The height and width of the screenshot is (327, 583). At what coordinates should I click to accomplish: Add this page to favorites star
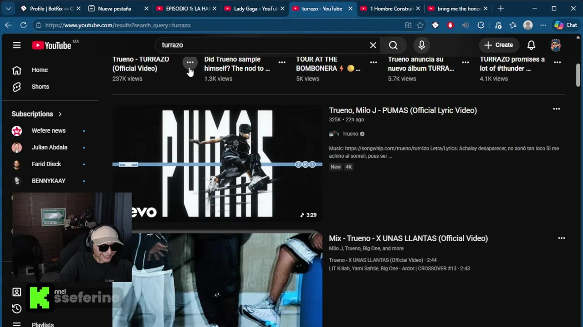[x=420, y=25]
